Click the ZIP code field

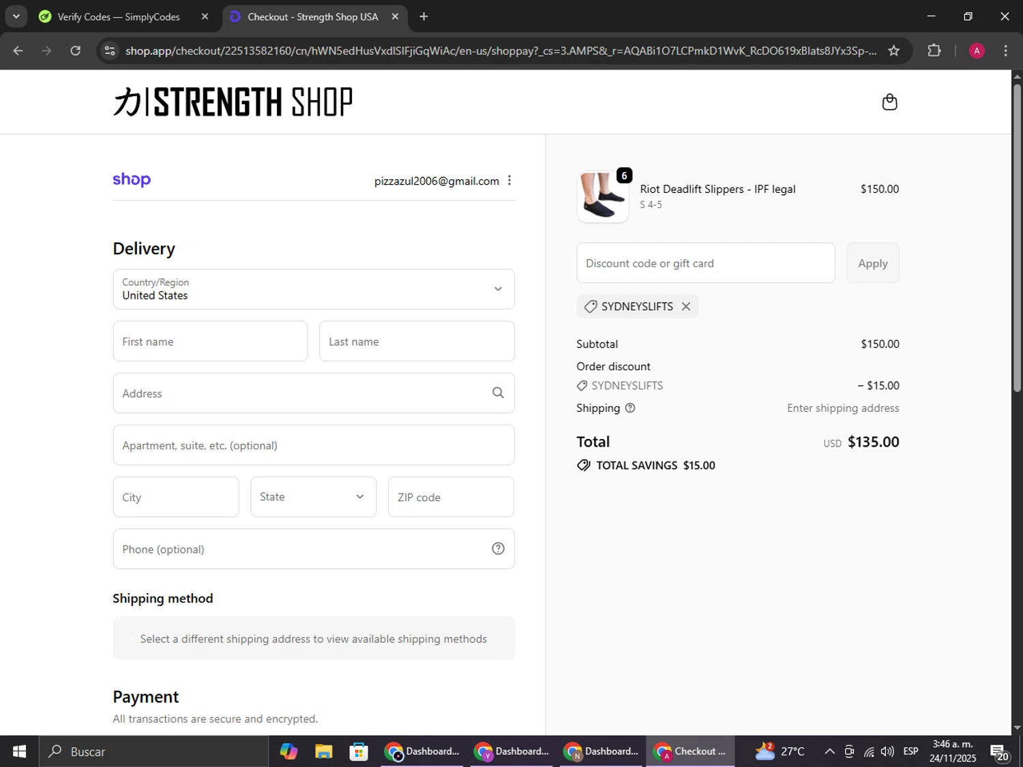(x=451, y=497)
